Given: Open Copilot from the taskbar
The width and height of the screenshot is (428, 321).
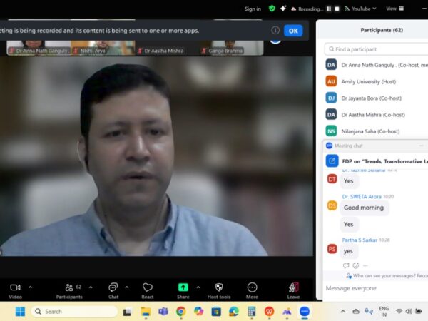Looking at the screenshot, I should pyautogui.click(x=198, y=312).
